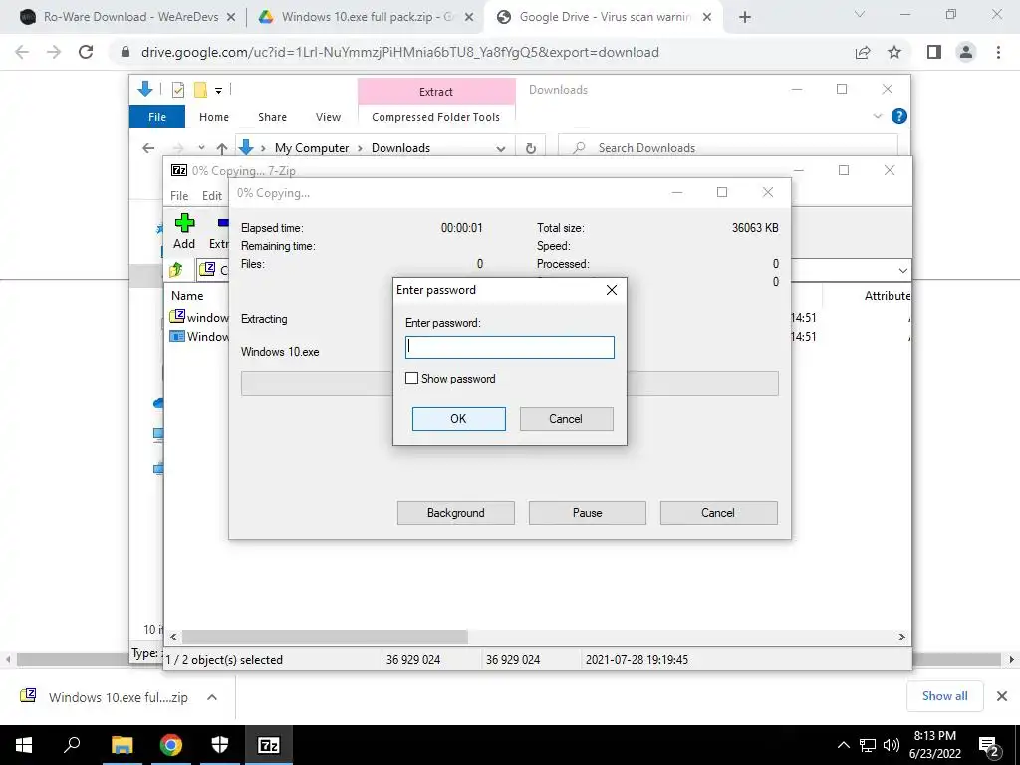Open the 7-Zip File menu
Image resolution: width=1020 pixels, height=765 pixels.
pos(179,196)
